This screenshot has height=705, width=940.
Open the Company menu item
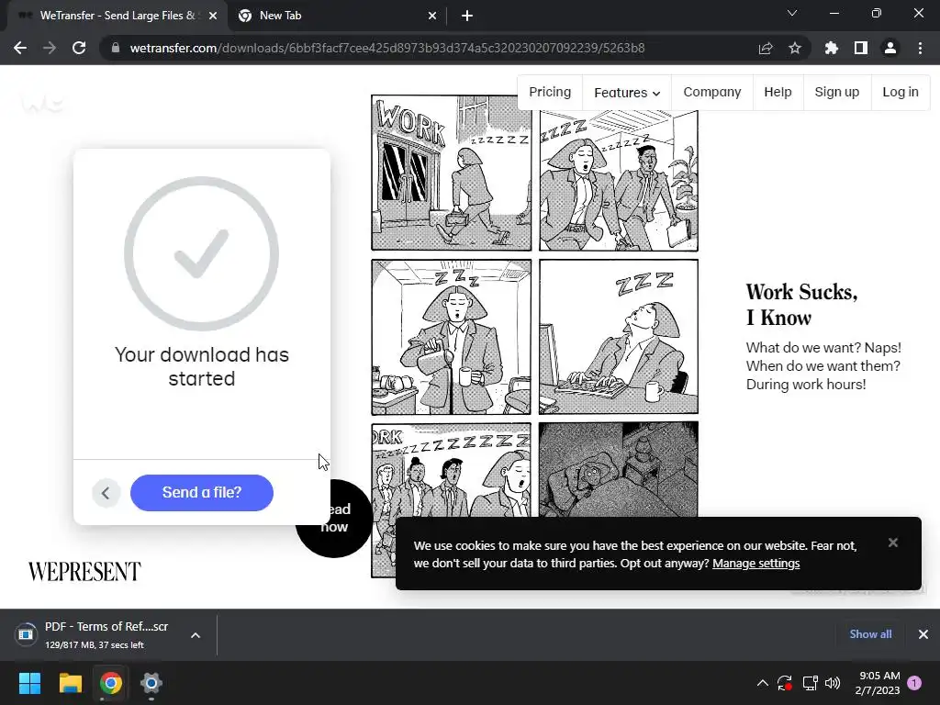click(712, 93)
